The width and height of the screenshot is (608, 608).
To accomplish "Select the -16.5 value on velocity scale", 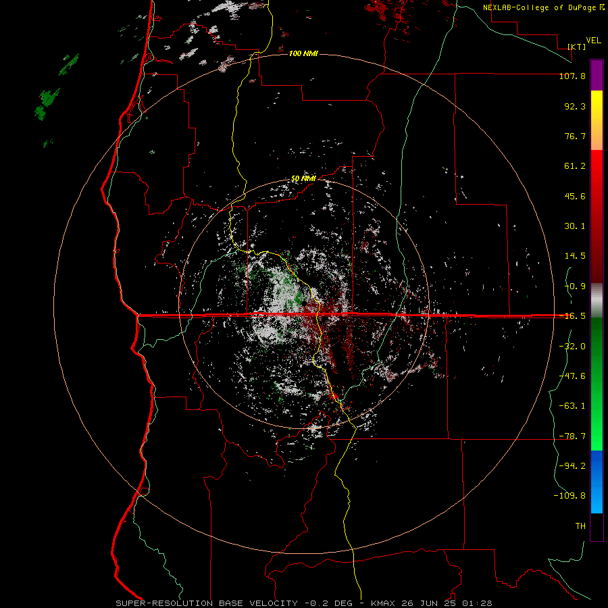I will click(572, 316).
